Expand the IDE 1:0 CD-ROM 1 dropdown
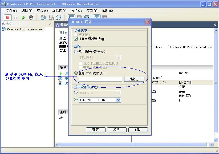 click(119, 100)
